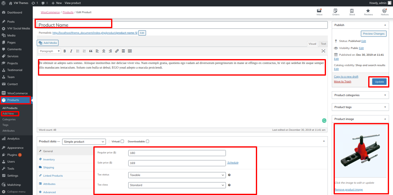
Task: Enable distraction-free fullscreen editor mode
Action: pos(323,51)
